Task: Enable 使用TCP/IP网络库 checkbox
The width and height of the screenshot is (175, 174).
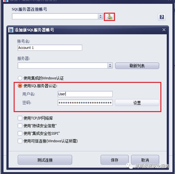Action: [20, 118]
